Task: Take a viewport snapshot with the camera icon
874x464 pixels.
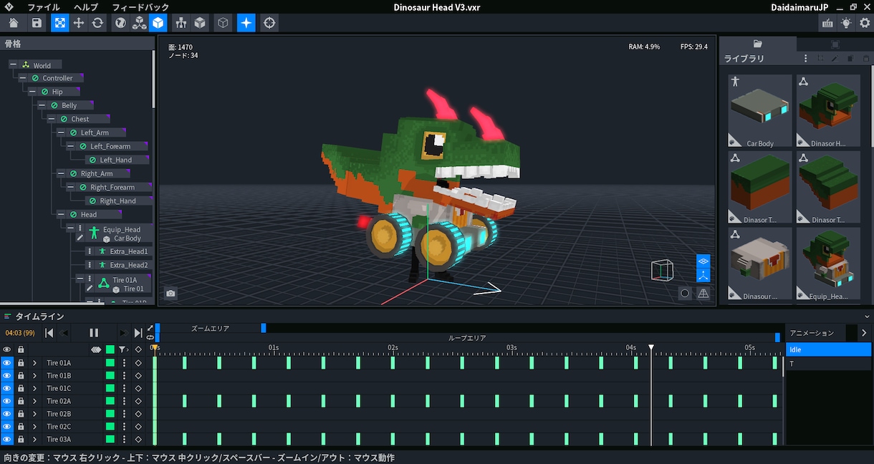Action: pos(171,293)
